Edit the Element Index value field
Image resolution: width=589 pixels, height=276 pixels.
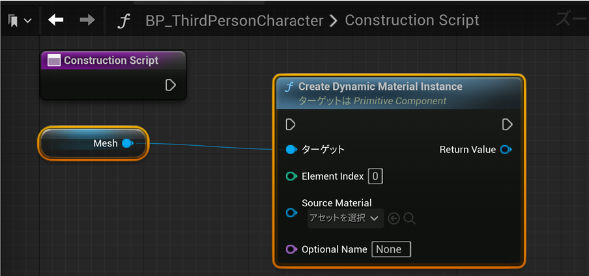375,176
